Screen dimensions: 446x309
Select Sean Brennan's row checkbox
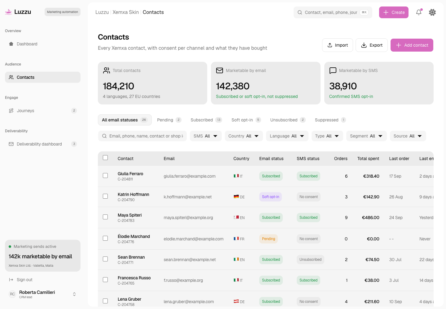(x=105, y=259)
